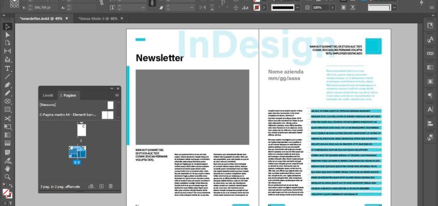Swap fill and stroke colors
Viewport: 438px width, 206px height.
(11, 185)
